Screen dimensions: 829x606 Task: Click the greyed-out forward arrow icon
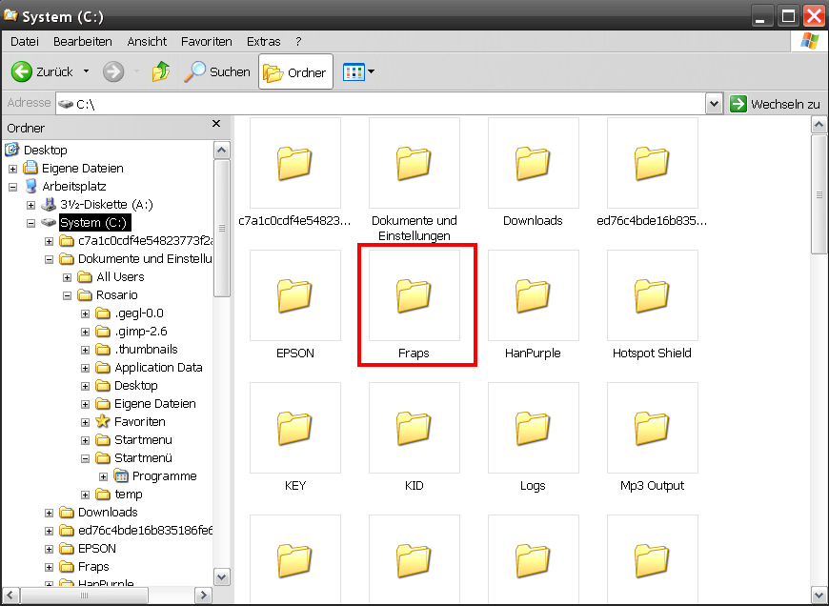coord(113,71)
